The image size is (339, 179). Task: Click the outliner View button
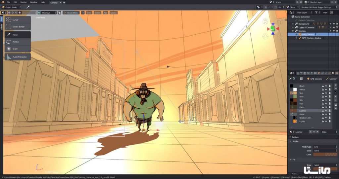(x=325, y=13)
